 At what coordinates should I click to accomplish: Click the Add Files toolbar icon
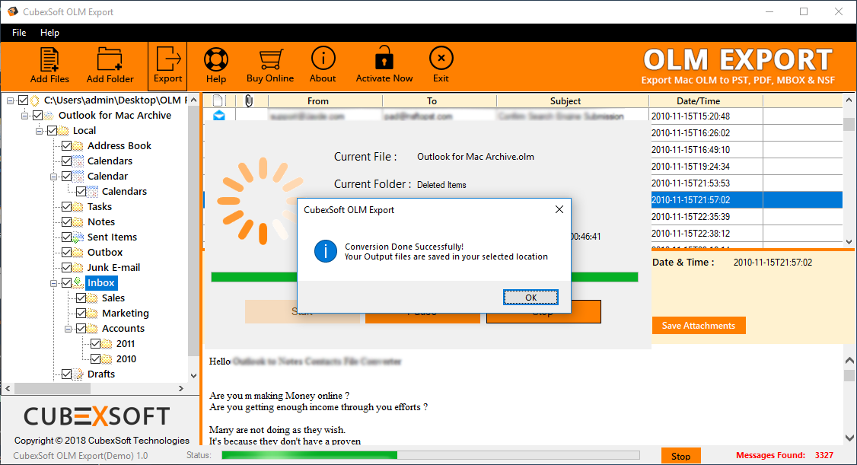(x=49, y=59)
